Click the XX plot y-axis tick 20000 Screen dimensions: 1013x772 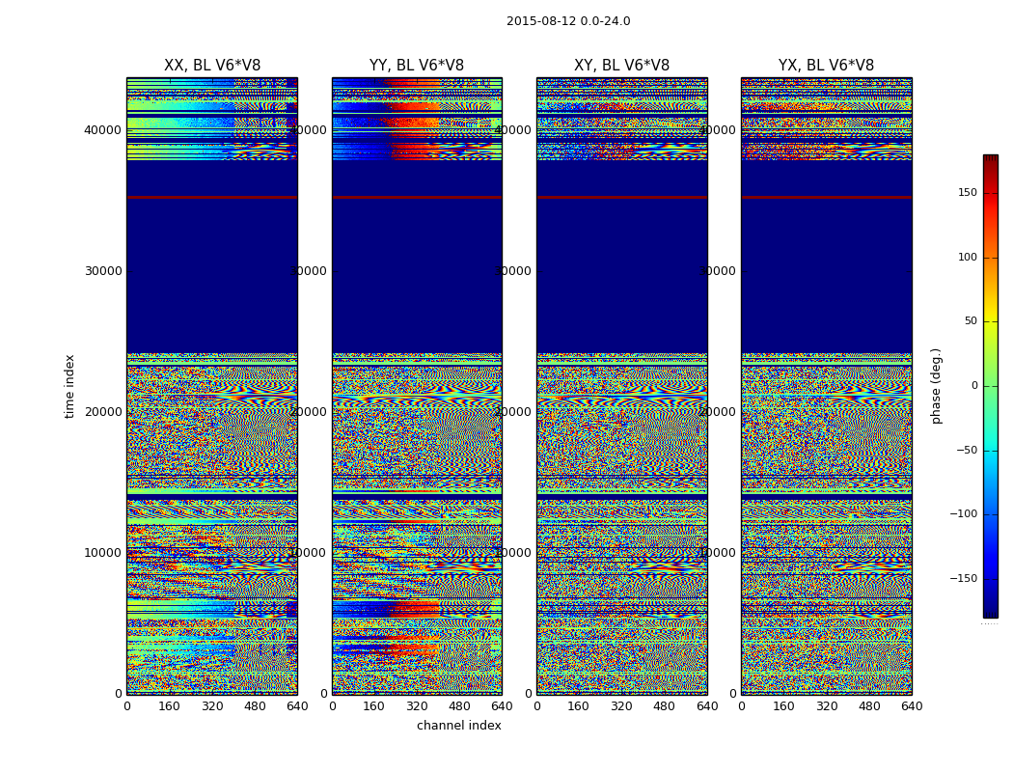103,411
